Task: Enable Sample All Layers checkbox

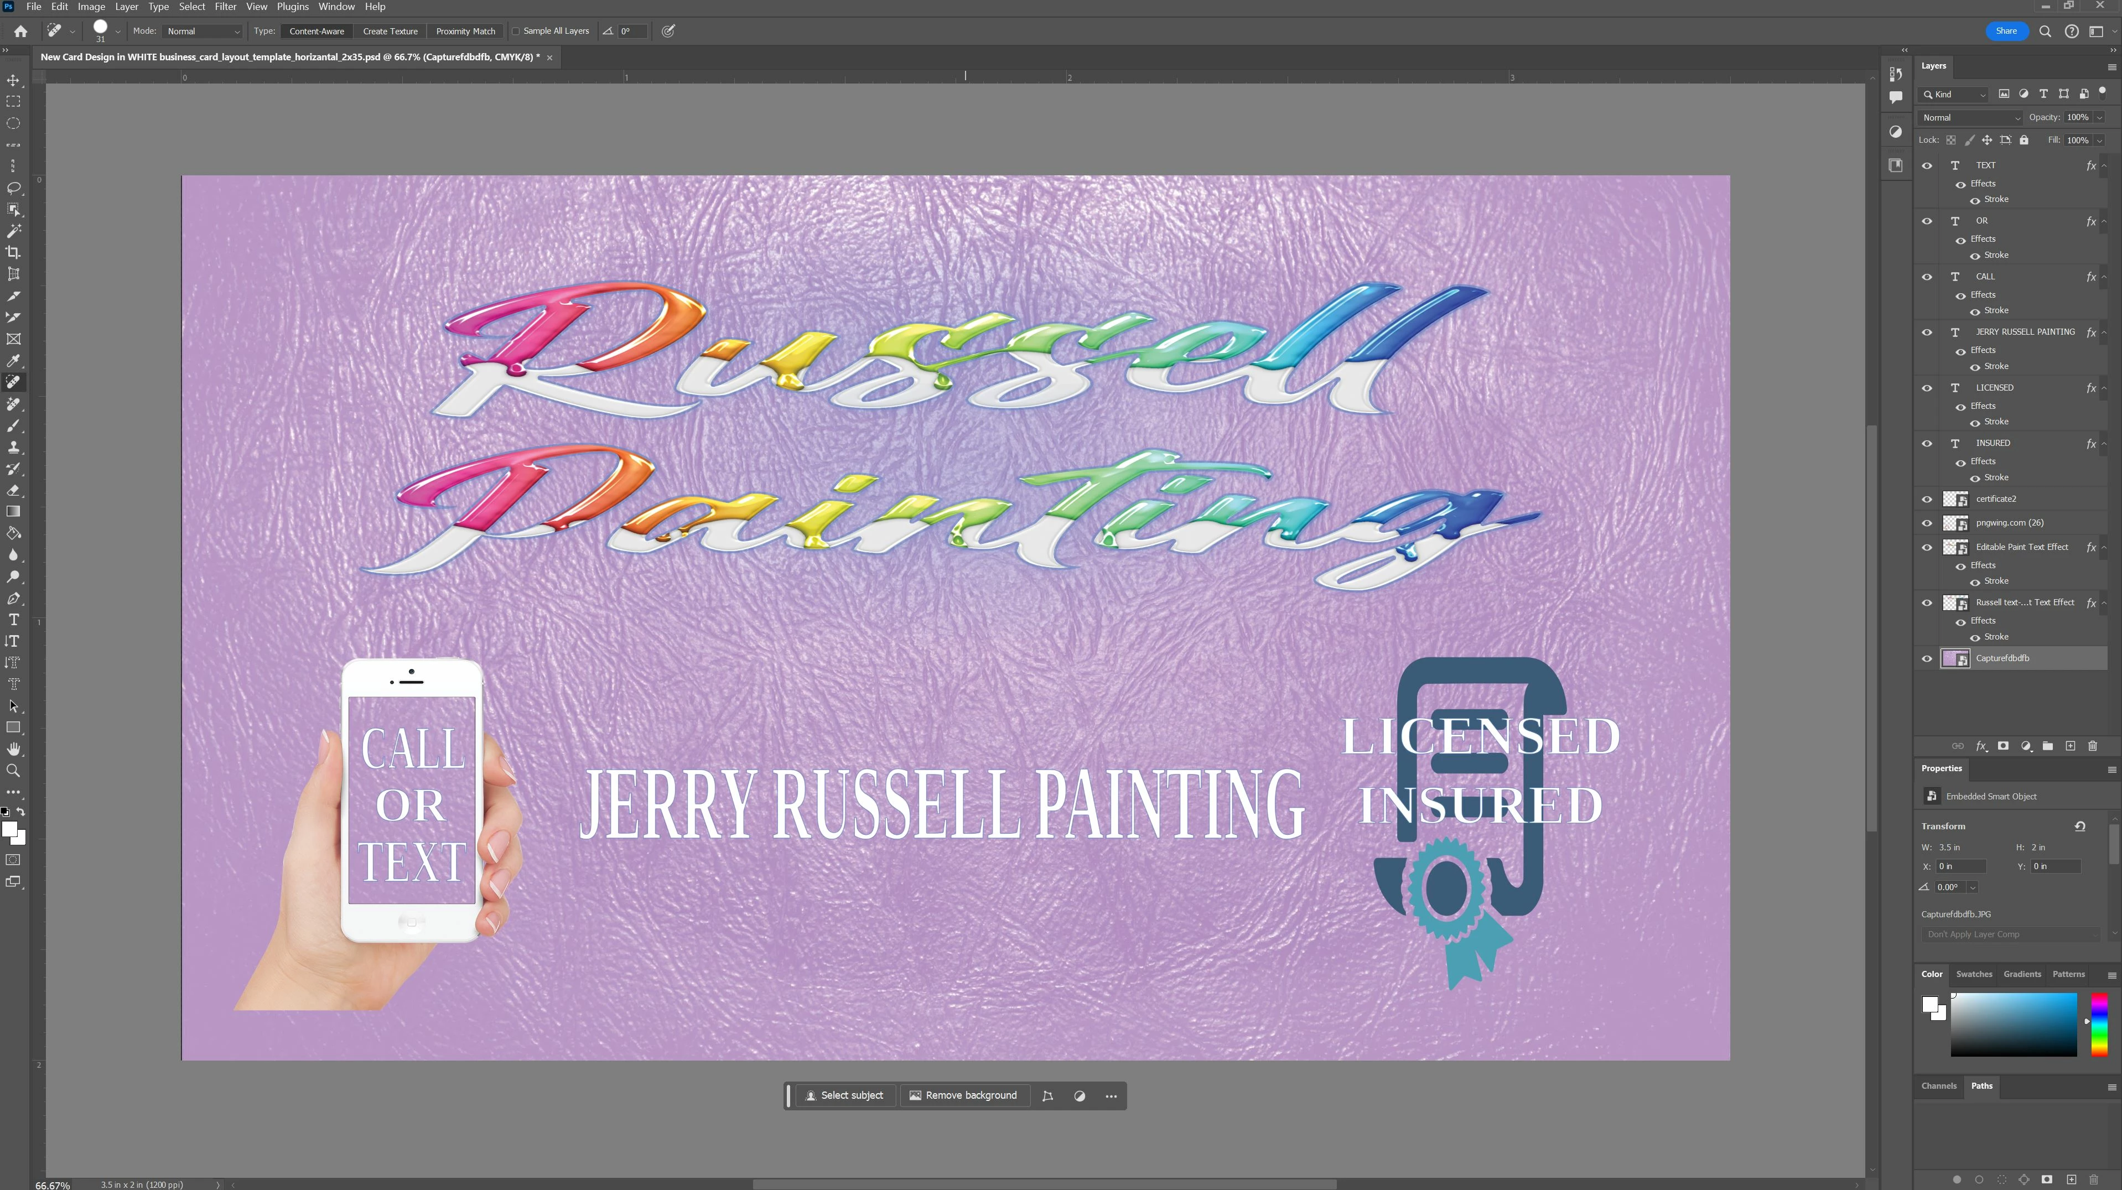Action: [516, 32]
